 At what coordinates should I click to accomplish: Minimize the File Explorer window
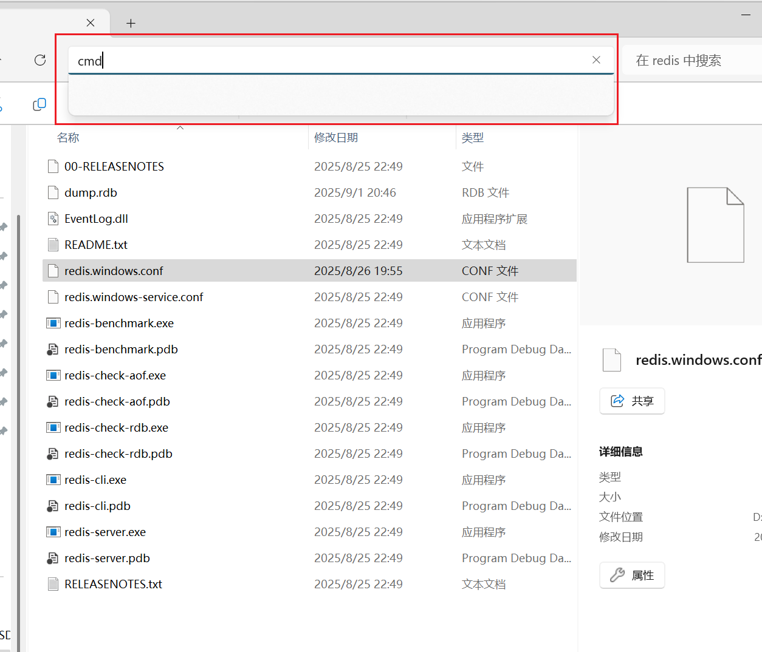point(746,15)
